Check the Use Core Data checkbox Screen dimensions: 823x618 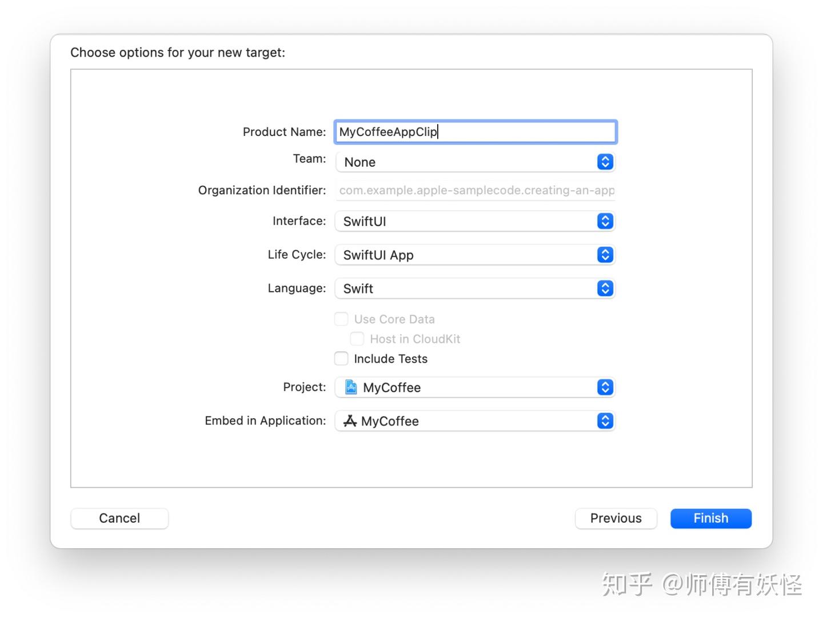[341, 319]
